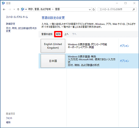
Task: Open コントロール パネル ホーム link
Action: point(17,17)
